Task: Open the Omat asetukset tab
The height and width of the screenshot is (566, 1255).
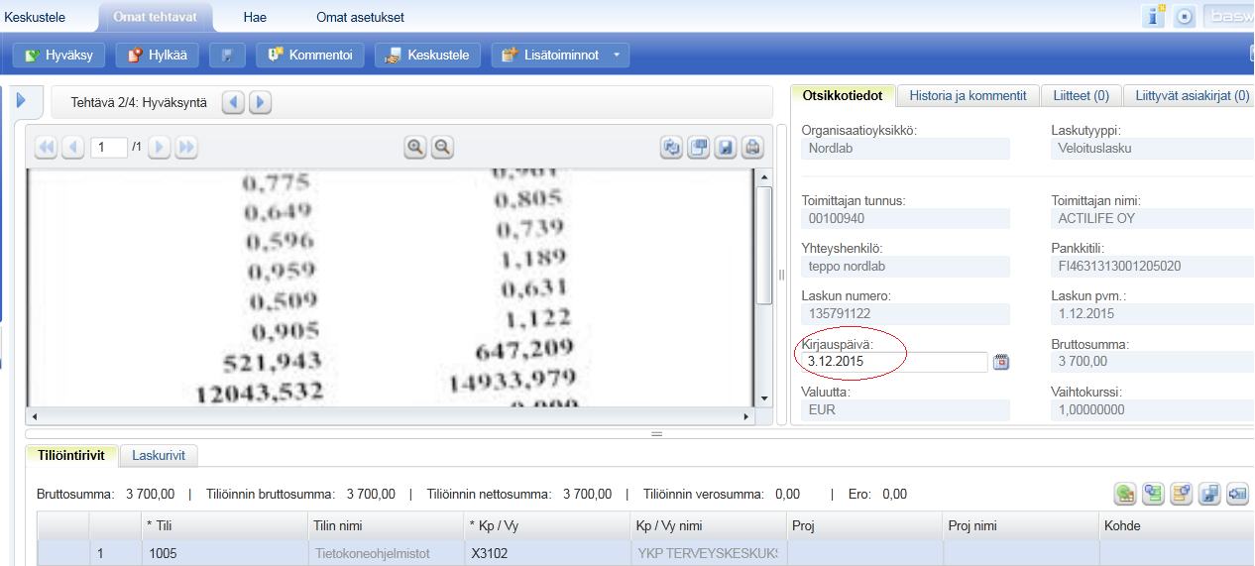Action: 360,17
